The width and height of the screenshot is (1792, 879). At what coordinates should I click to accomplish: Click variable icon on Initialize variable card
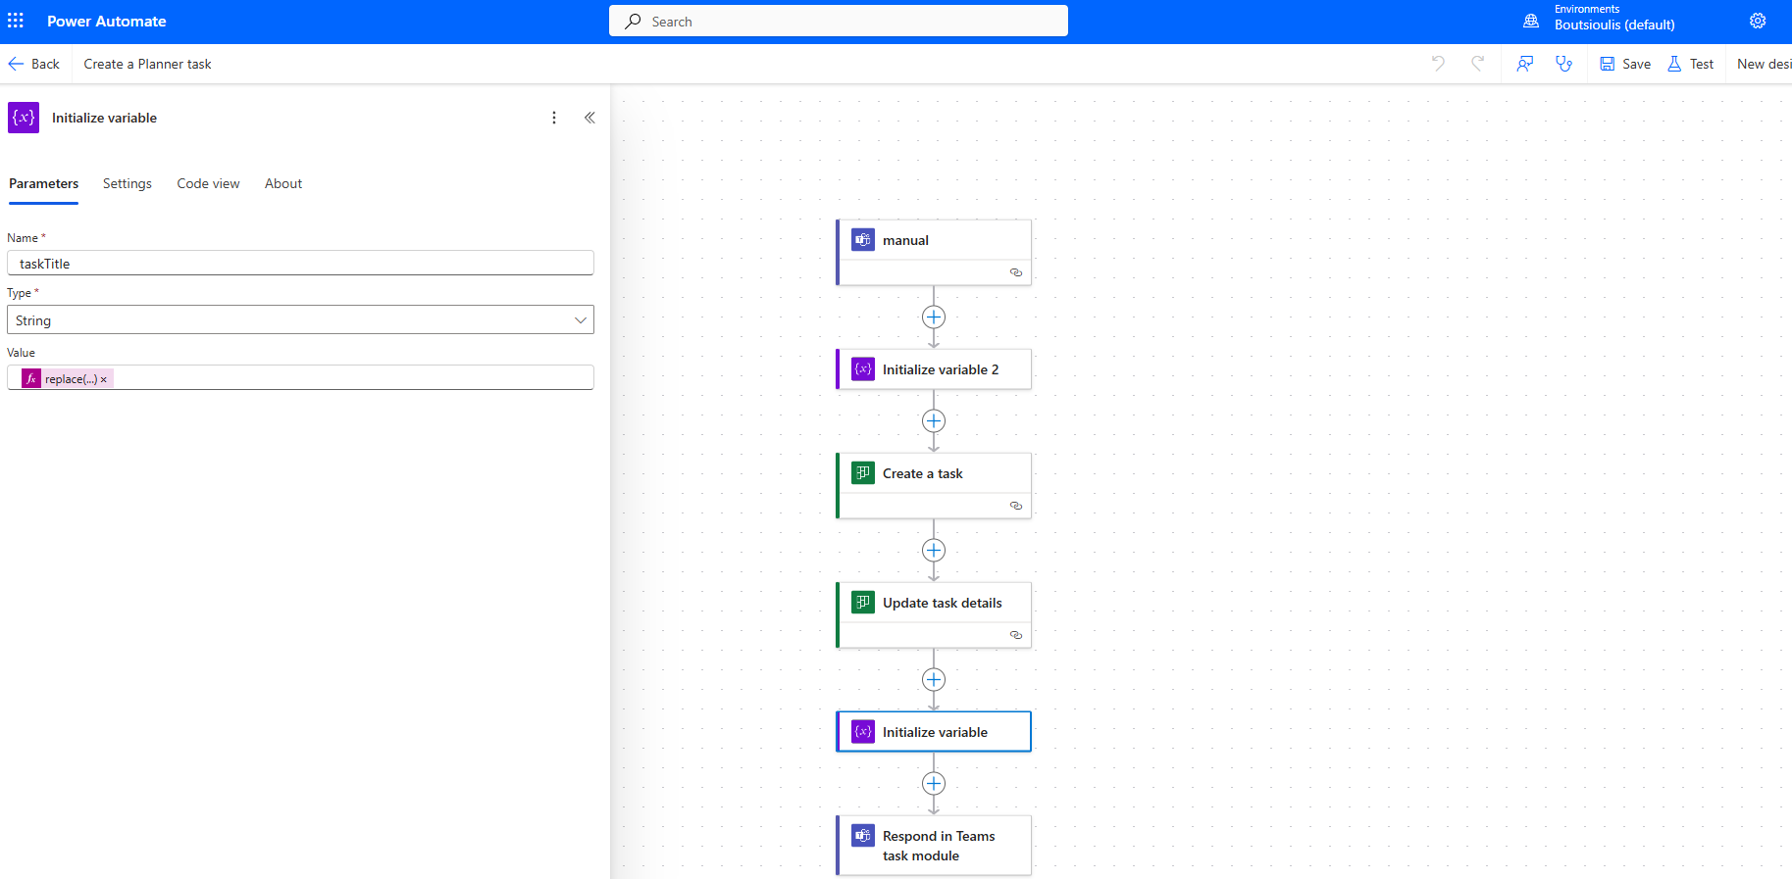point(863,732)
